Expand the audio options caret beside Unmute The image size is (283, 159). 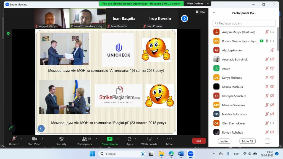(x=21, y=139)
